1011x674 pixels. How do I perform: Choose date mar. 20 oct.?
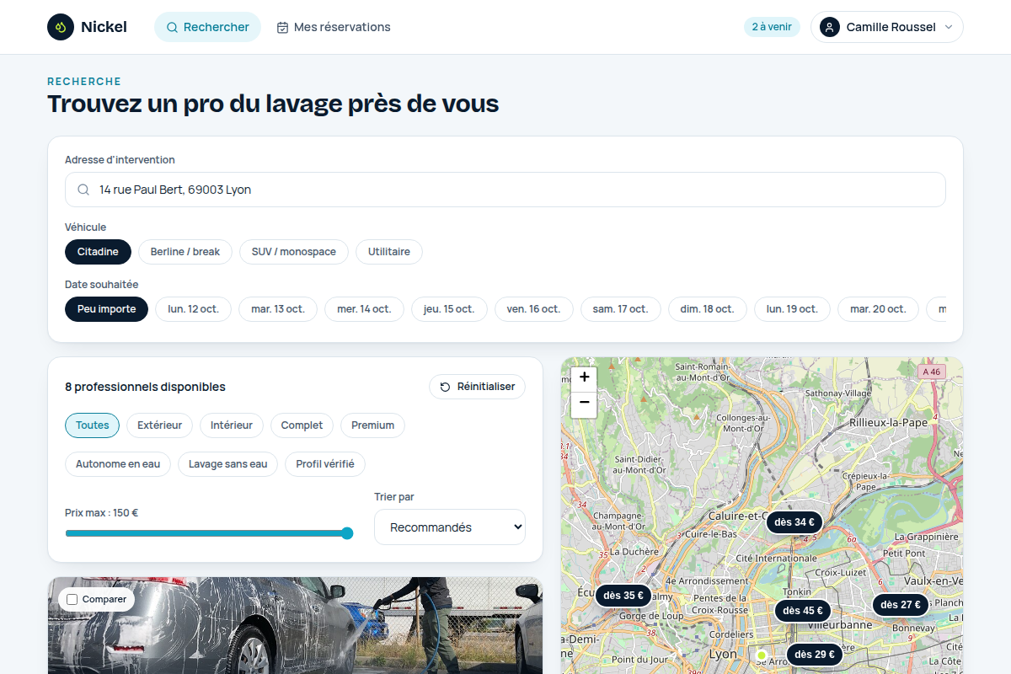tap(878, 309)
